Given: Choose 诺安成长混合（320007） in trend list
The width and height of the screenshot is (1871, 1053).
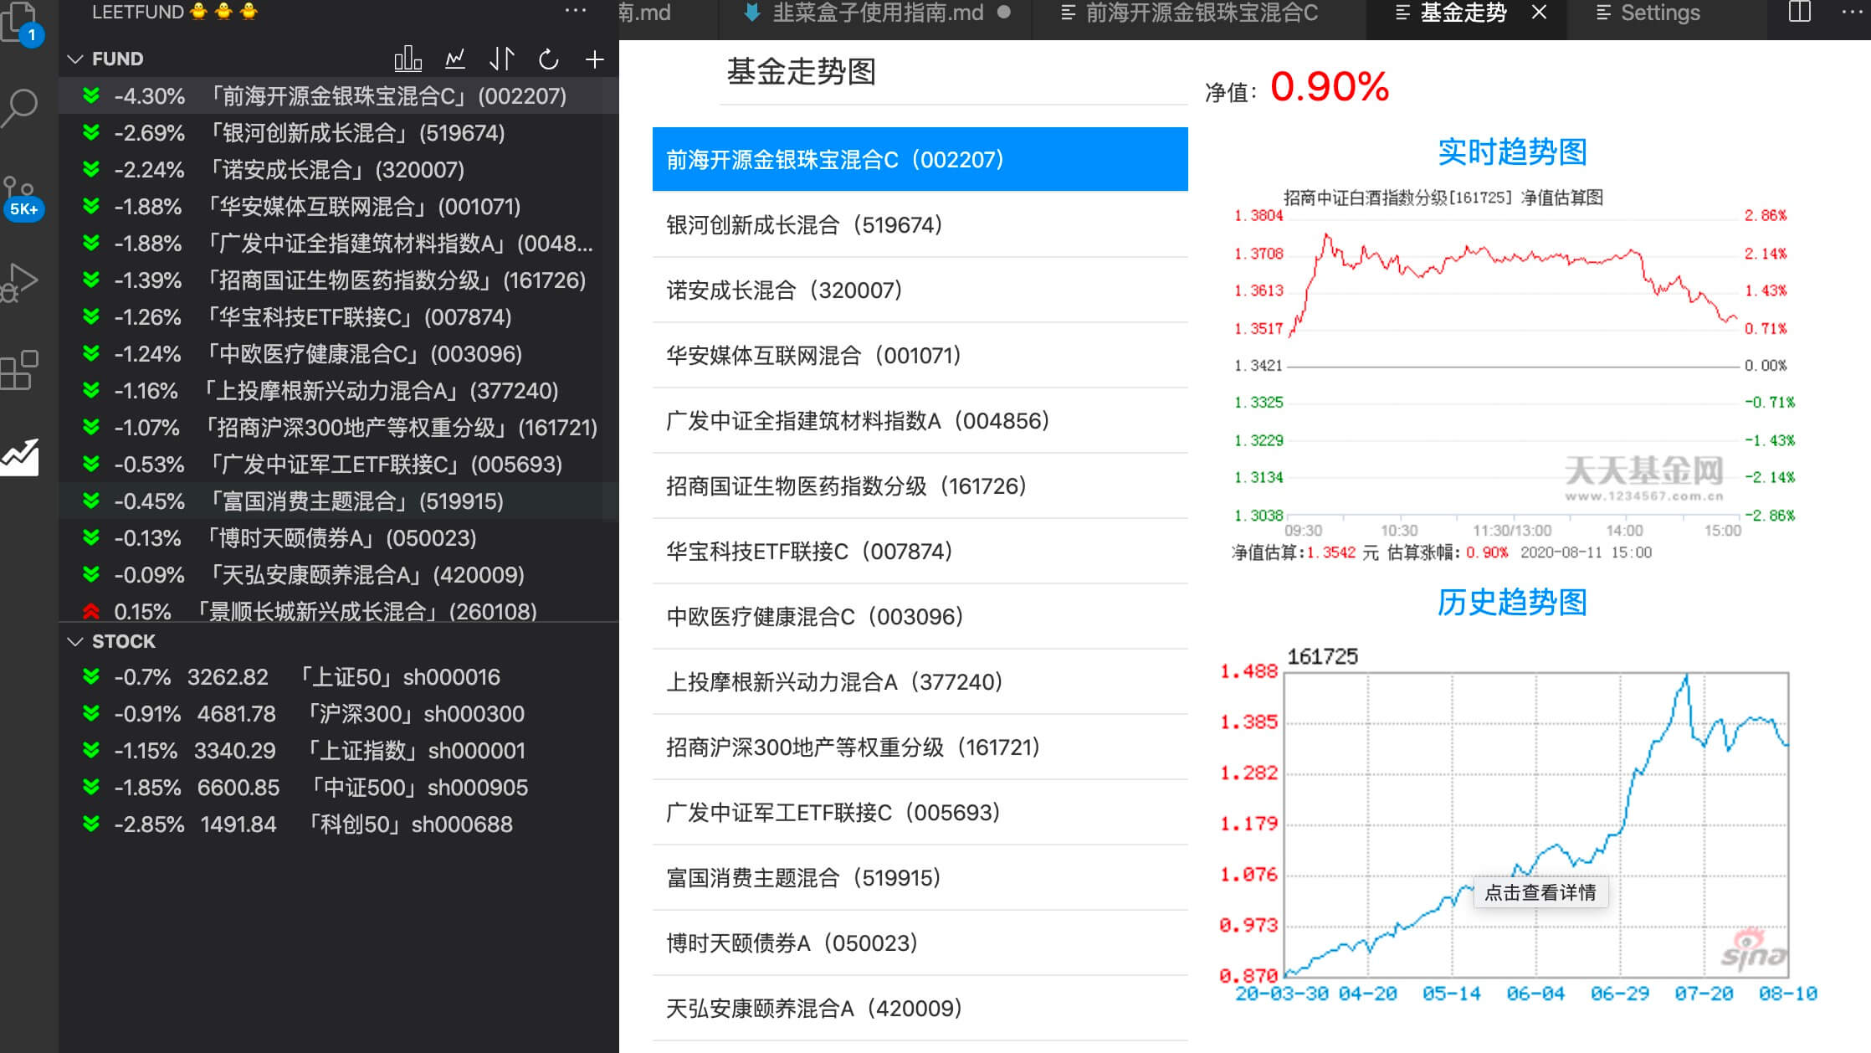Looking at the screenshot, I should [920, 290].
